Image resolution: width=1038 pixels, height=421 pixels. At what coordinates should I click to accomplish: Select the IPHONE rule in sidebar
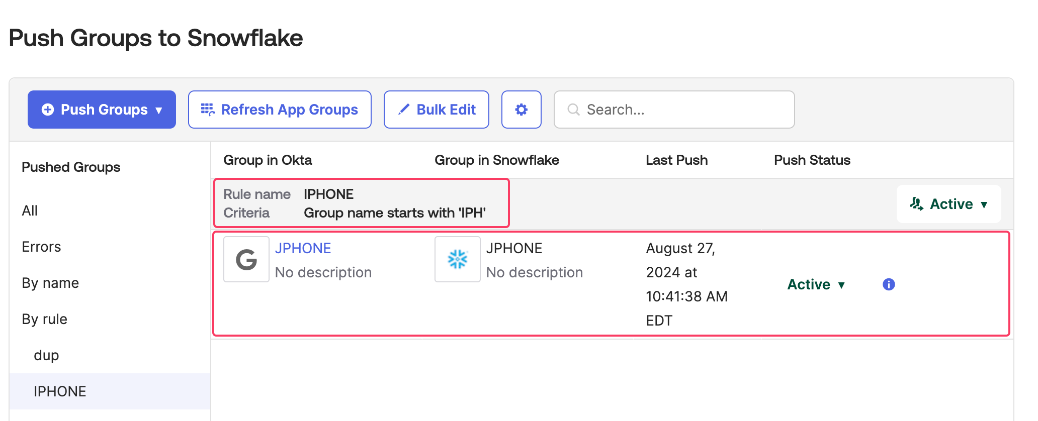60,391
